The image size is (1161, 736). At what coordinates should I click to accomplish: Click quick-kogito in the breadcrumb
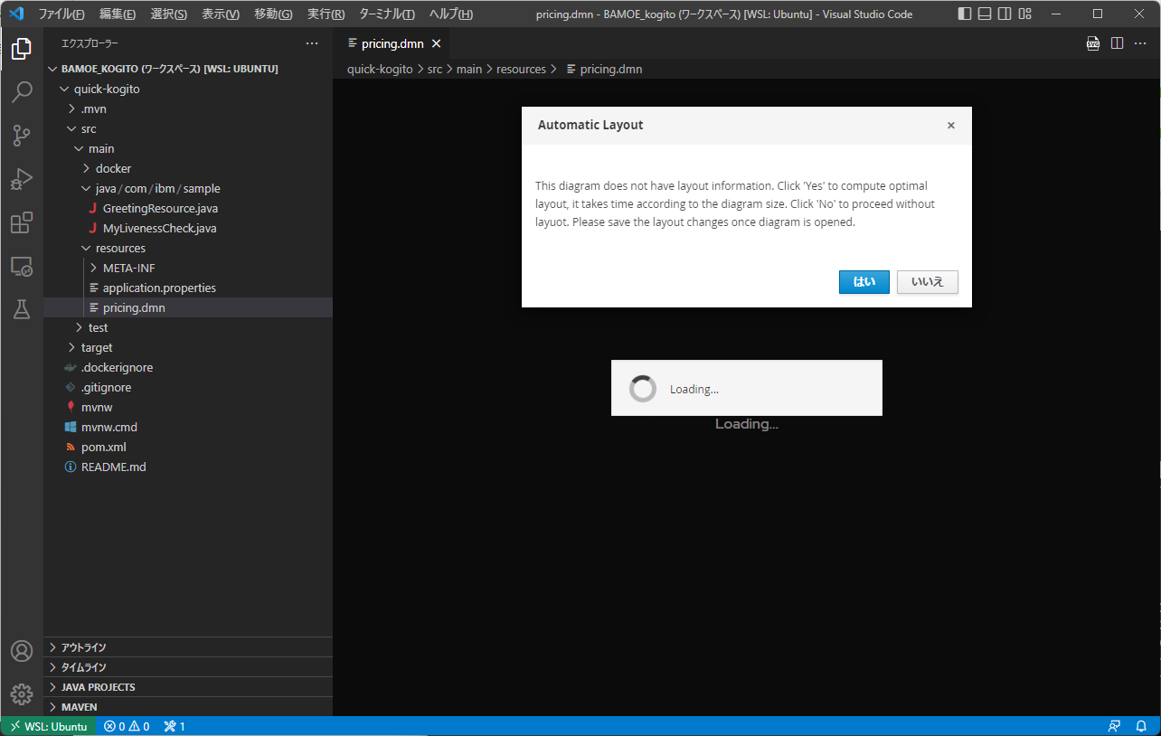coord(380,69)
